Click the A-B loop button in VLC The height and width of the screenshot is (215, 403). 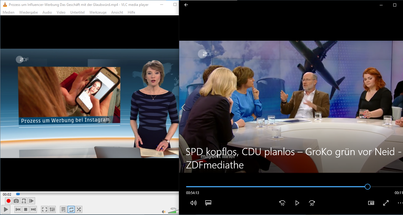[x=24, y=201]
